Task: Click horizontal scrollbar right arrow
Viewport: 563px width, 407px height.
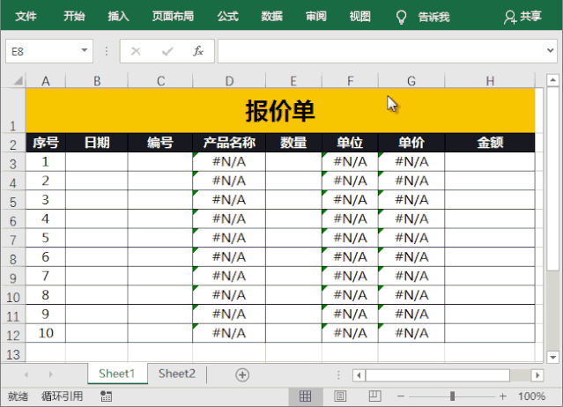Action: click(x=537, y=375)
